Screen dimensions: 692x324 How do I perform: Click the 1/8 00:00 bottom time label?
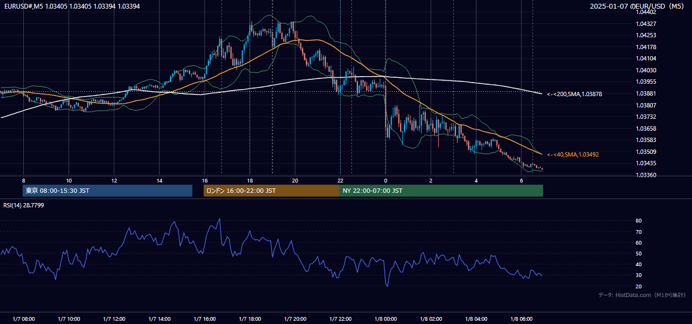386,319
